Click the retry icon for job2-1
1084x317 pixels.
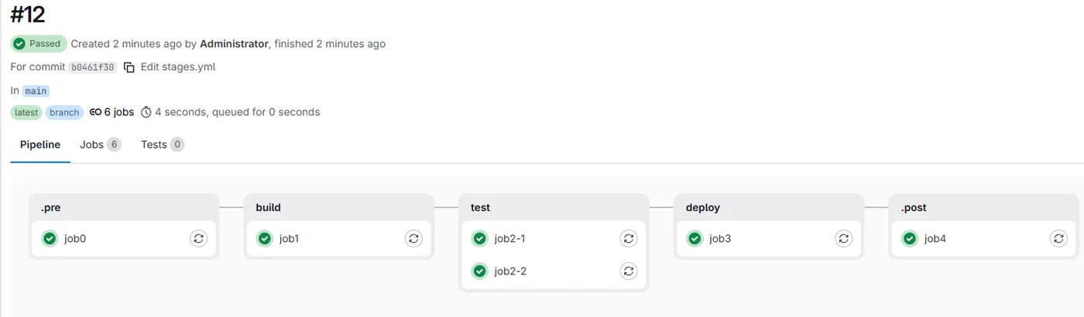[629, 239]
